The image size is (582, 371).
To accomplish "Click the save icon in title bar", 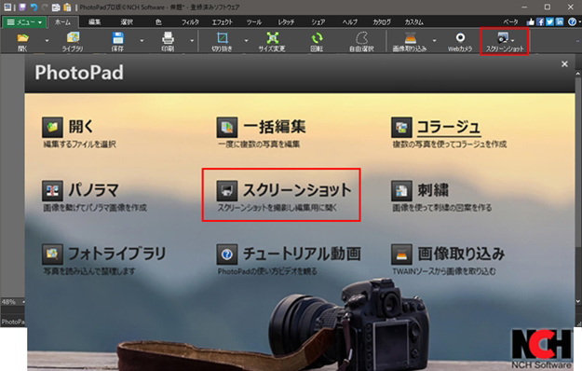I will (x=22, y=7).
